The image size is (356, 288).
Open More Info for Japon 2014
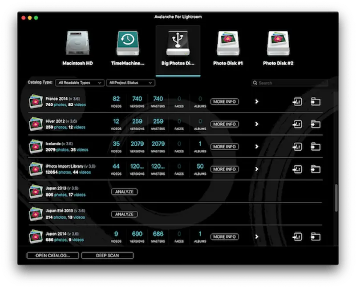tap(225, 237)
